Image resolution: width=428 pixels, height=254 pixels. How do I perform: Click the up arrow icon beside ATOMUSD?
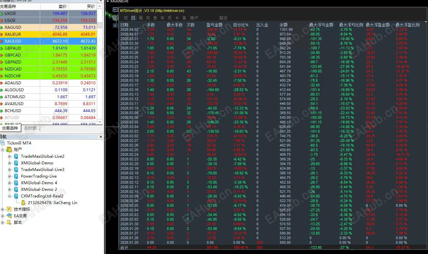point(1,97)
